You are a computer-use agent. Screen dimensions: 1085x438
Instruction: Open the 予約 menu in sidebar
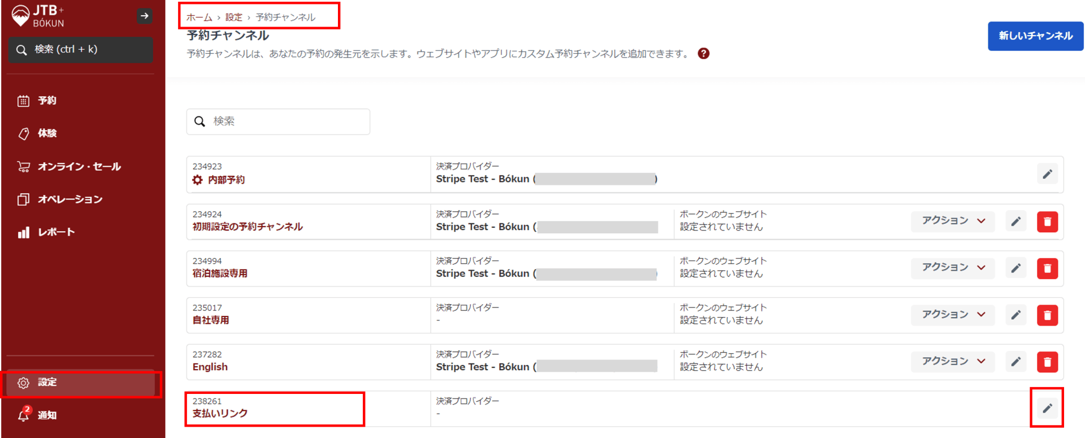[x=47, y=101]
